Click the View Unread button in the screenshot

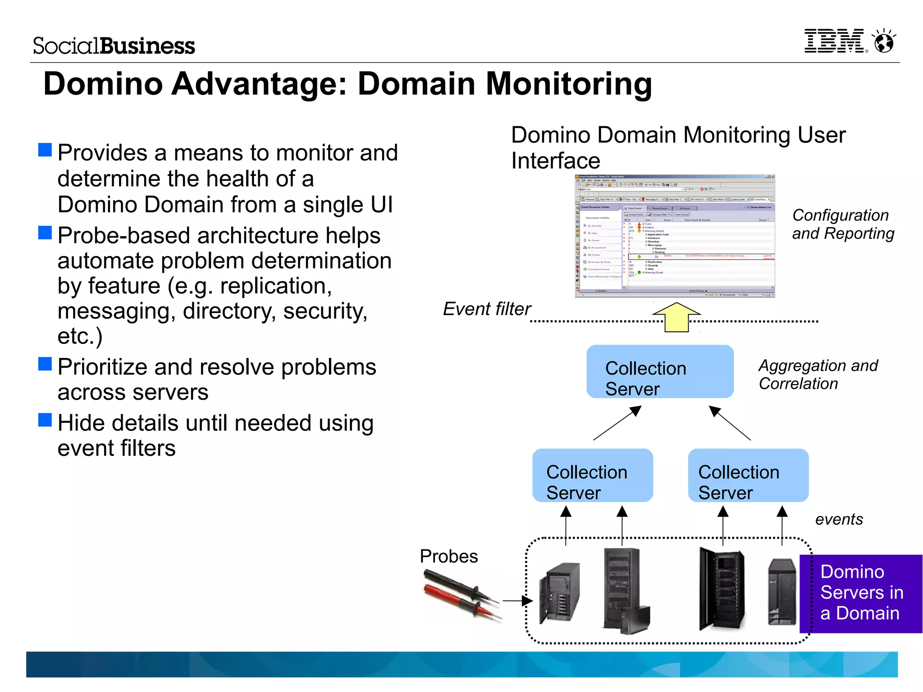[681, 215]
